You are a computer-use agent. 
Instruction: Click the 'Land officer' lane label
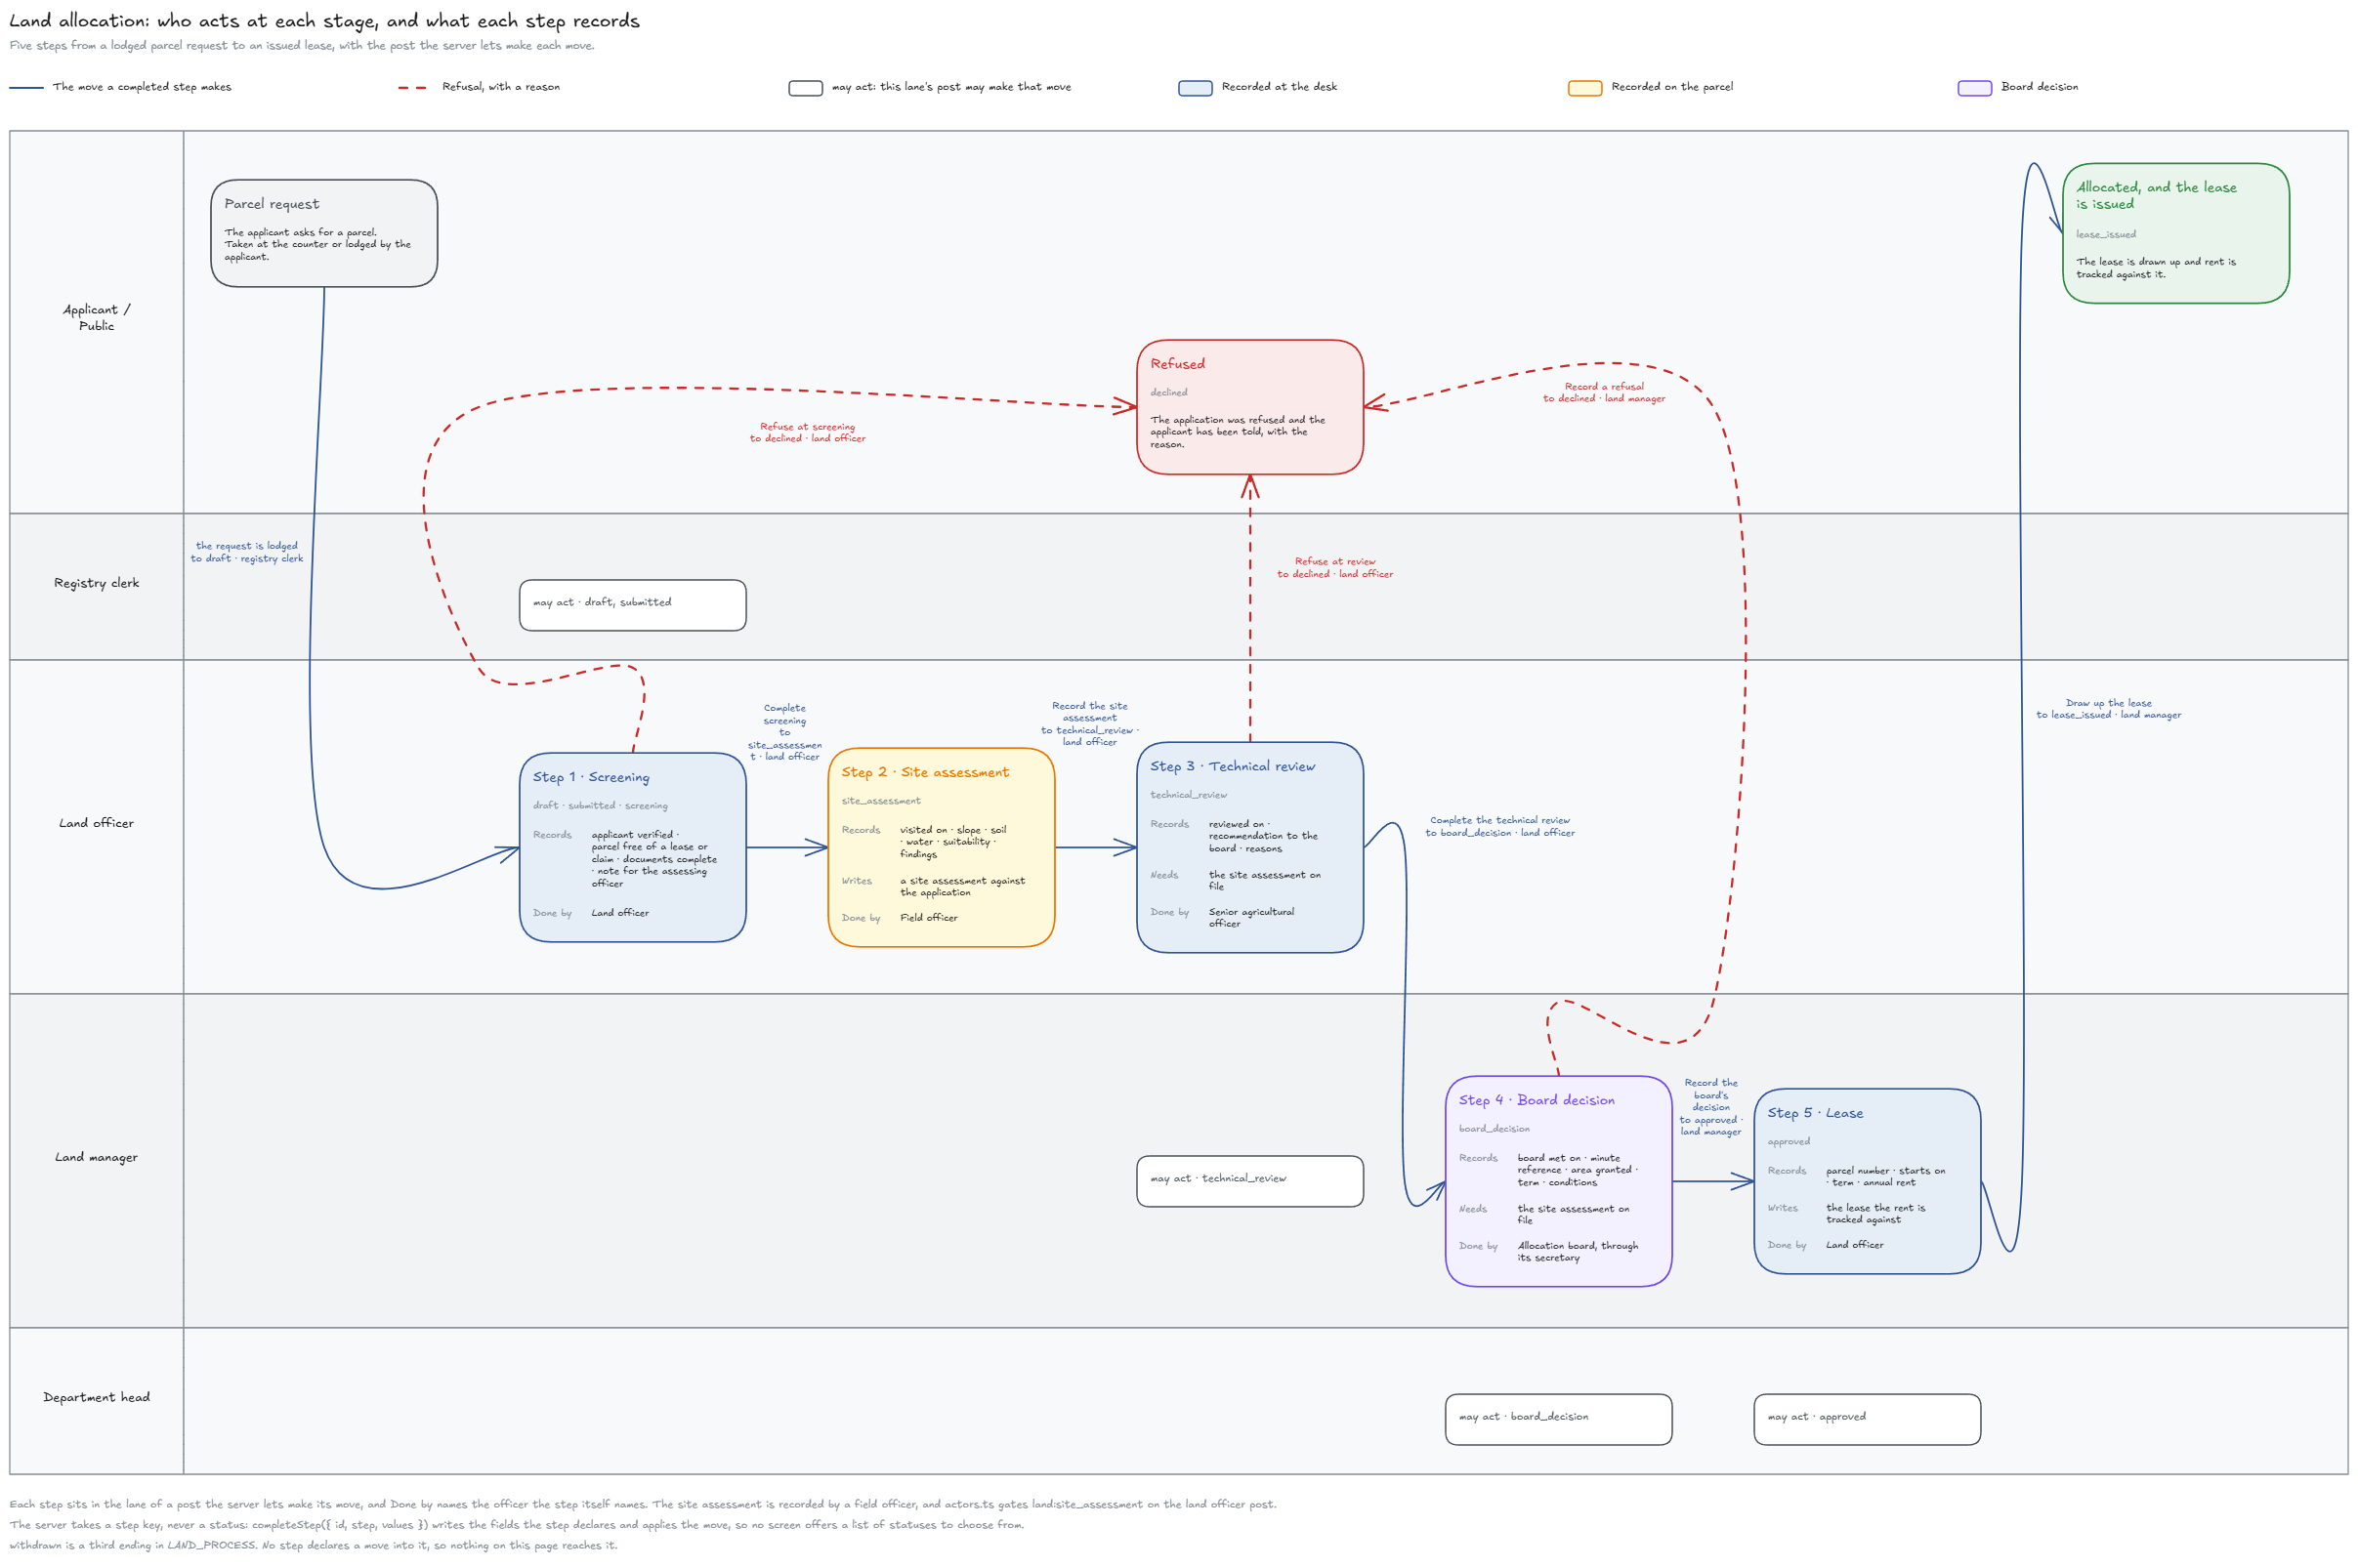coord(96,823)
